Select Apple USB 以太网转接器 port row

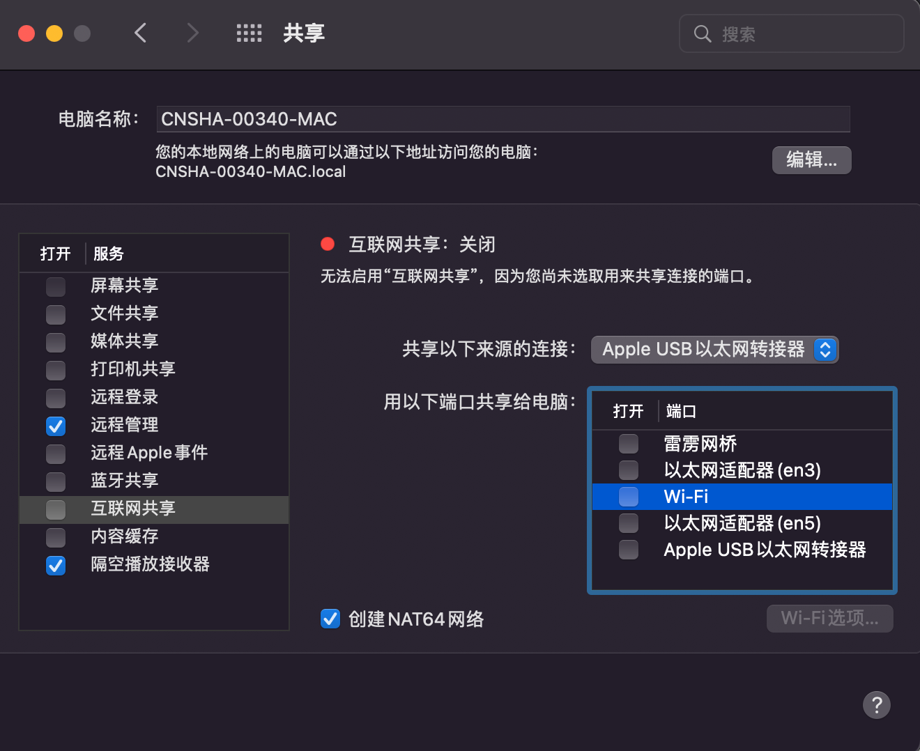pos(742,549)
